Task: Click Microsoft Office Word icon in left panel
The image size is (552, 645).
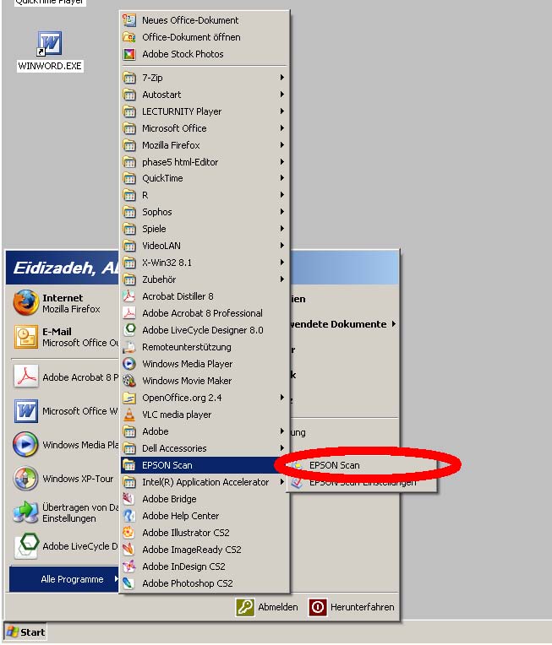Action: point(25,410)
